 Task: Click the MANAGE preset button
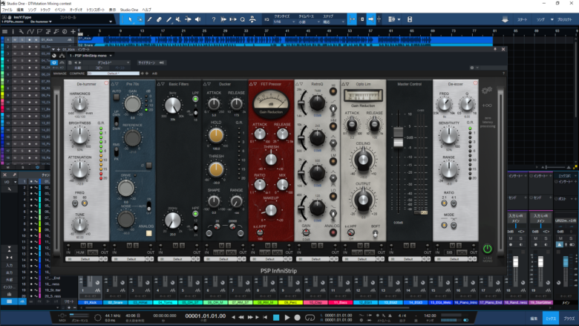60,74
